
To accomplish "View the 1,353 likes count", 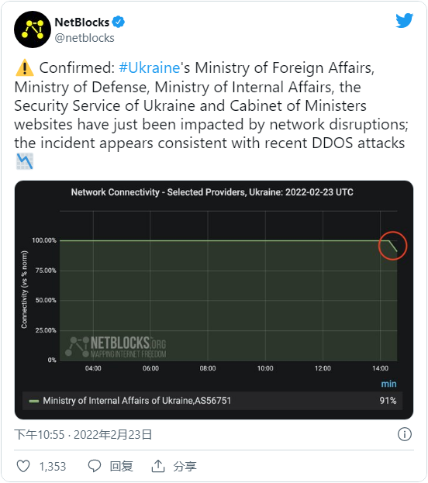I will tap(53, 467).
